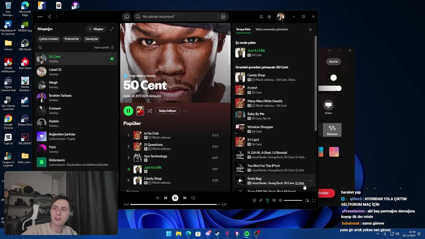
Task: Open Friend Activity icon
Action: click(269, 17)
